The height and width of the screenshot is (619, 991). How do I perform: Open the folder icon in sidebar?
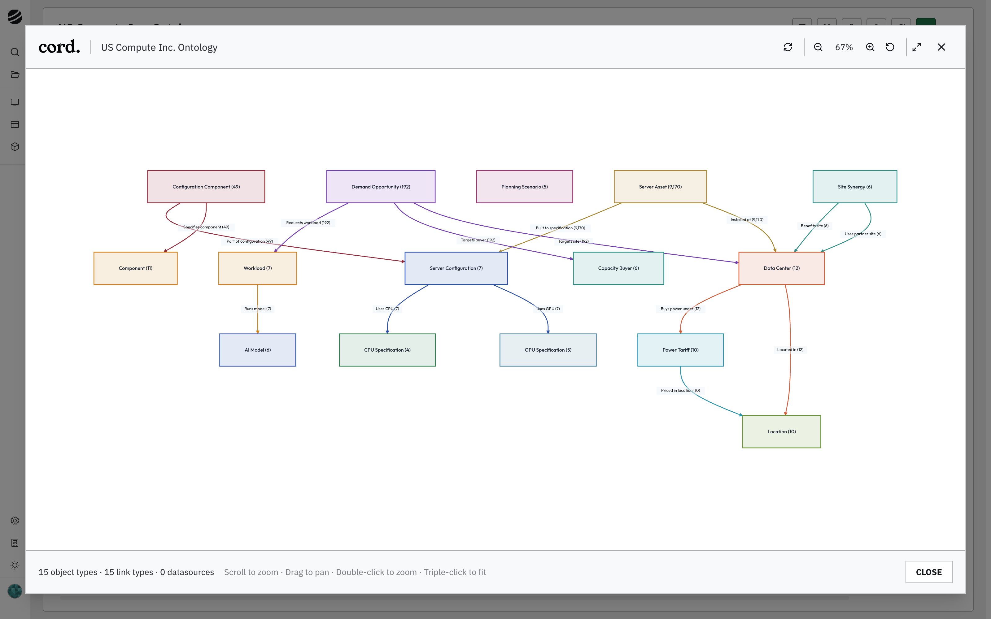(x=15, y=75)
